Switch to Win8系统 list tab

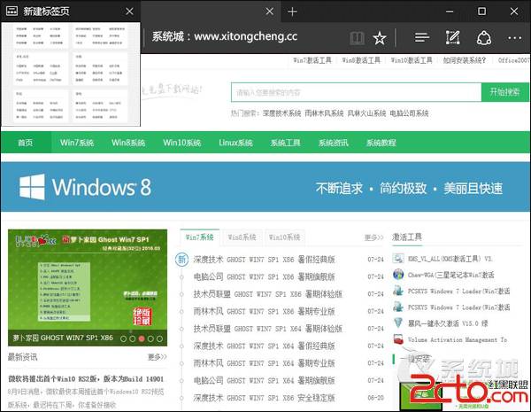pyautogui.click(x=242, y=237)
